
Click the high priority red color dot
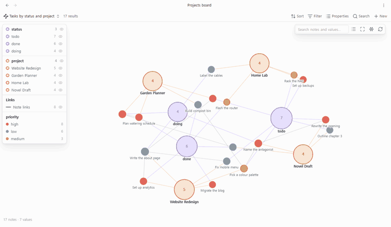click(x=7, y=124)
